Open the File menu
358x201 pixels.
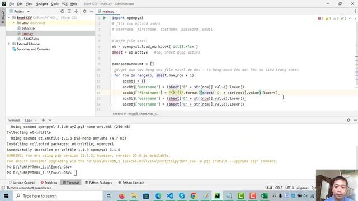11,4
